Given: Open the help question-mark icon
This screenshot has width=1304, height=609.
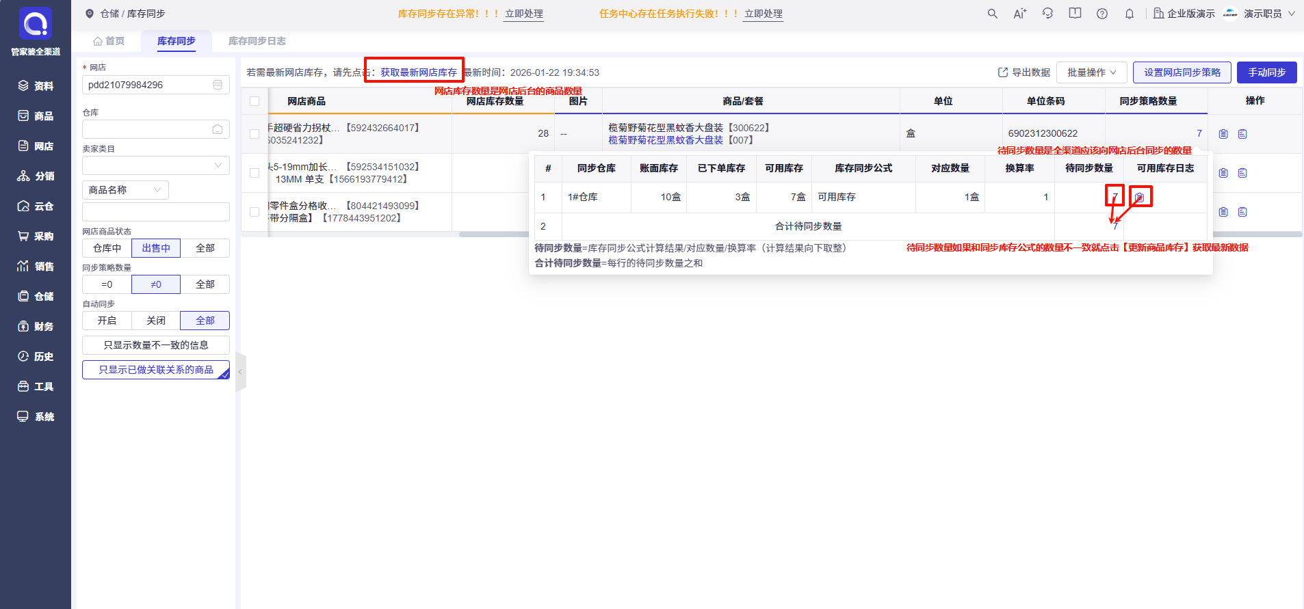Looking at the screenshot, I should pyautogui.click(x=1102, y=14).
